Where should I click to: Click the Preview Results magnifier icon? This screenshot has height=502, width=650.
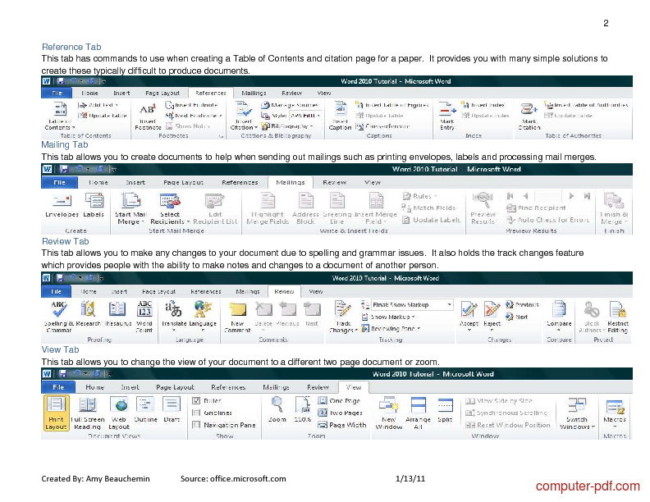pyautogui.click(x=483, y=200)
